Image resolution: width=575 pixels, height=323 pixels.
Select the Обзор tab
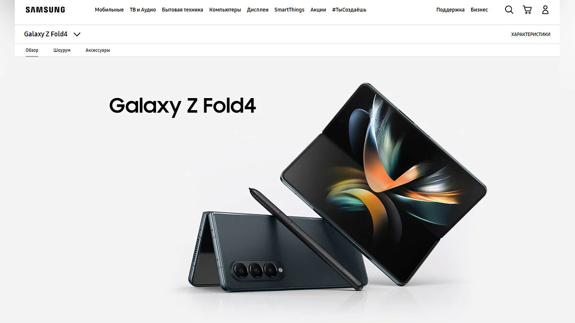[32, 50]
